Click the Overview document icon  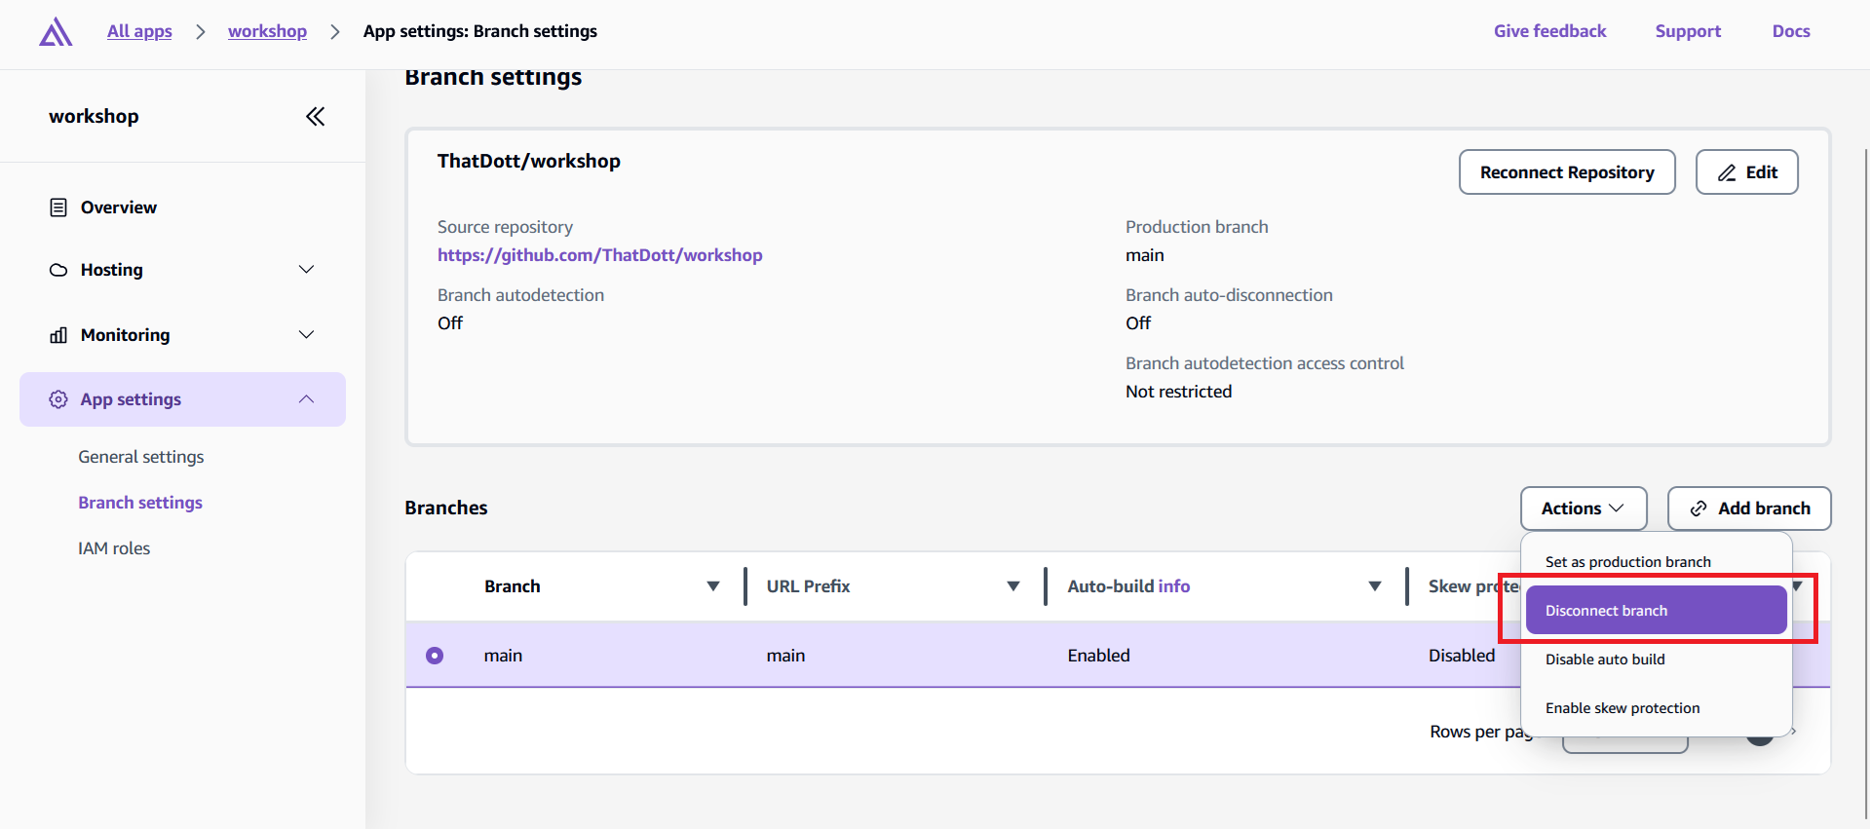pos(58,207)
